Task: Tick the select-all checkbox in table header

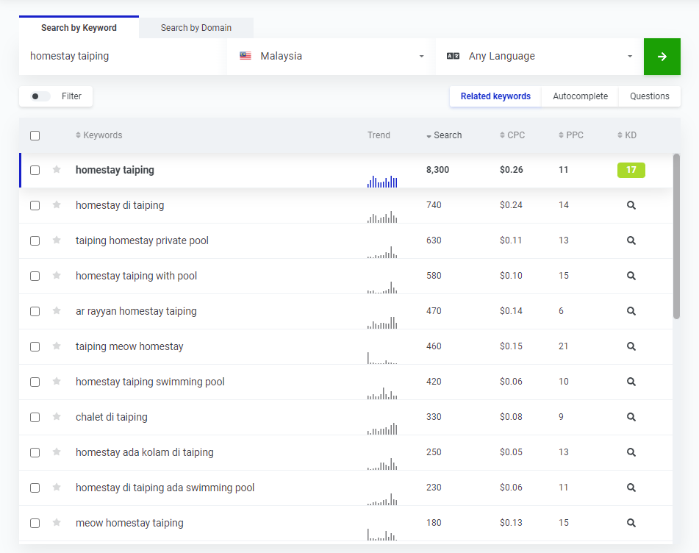Action: coord(35,135)
